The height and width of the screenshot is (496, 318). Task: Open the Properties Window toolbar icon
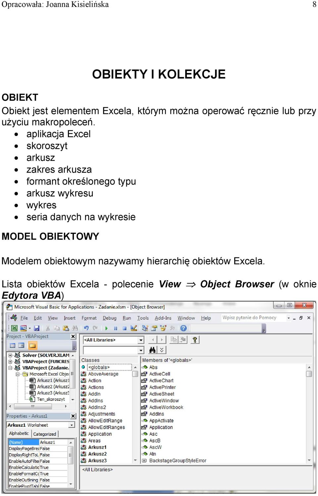click(x=154, y=328)
